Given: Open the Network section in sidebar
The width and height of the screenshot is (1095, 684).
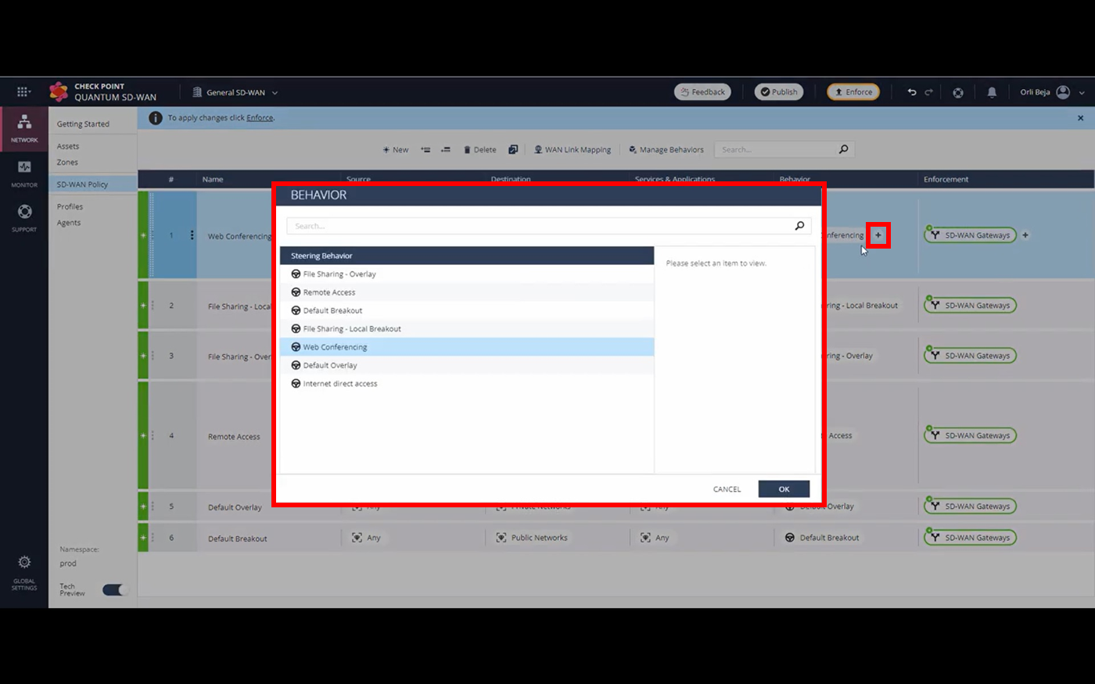Looking at the screenshot, I should pos(24,129).
